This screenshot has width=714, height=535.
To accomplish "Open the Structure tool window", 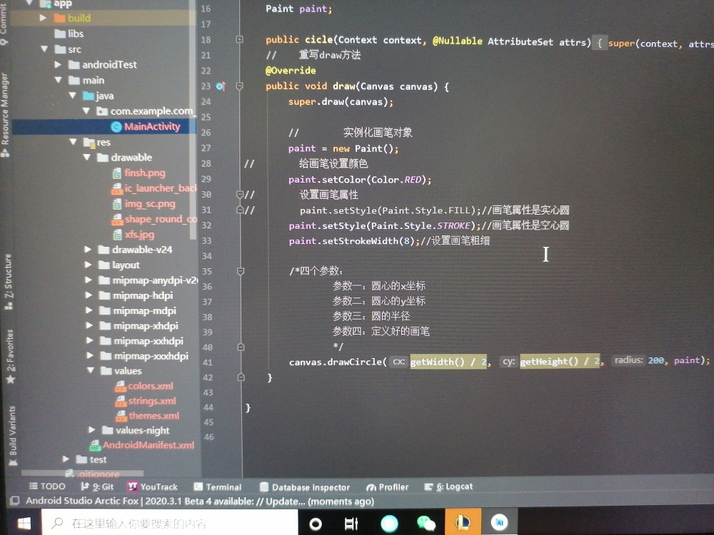I will click(x=8, y=282).
